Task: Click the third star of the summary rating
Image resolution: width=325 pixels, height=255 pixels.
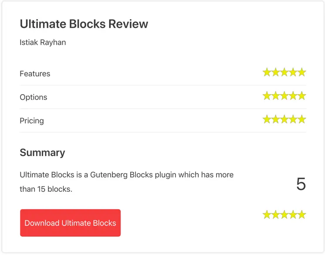Action: pos(284,214)
